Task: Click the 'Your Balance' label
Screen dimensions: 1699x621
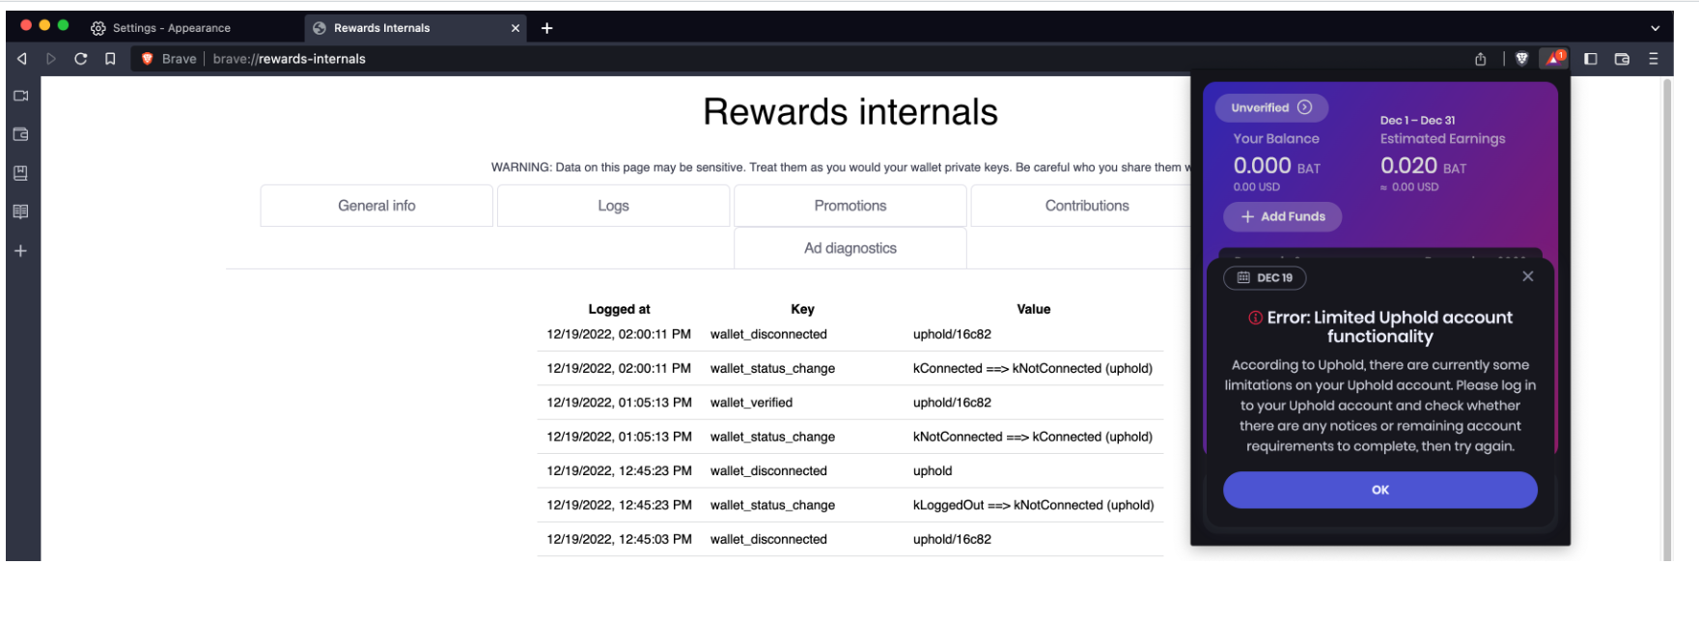Action: [x=1276, y=139]
